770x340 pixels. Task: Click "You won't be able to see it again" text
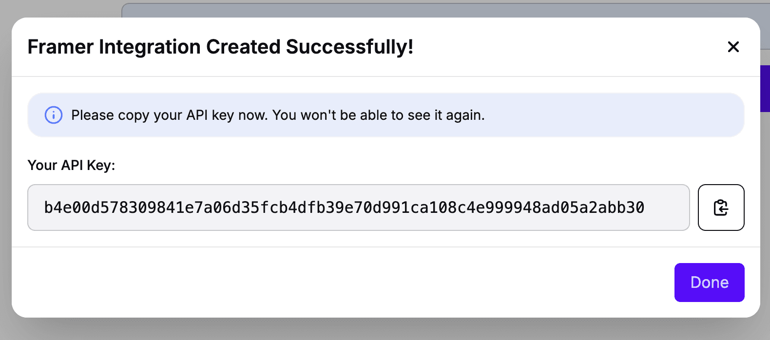[379, 115]
